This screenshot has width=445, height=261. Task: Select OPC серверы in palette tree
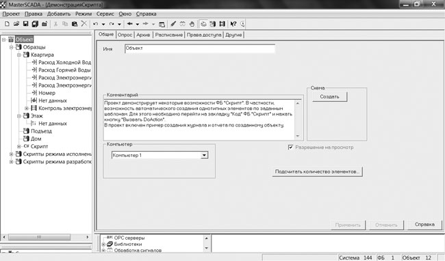(x=129, y=238)
